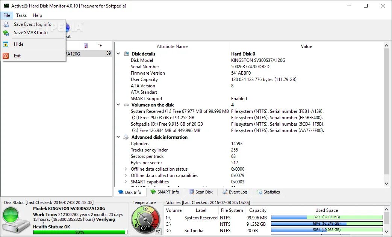Select the Serial Number row

[249, 67]
